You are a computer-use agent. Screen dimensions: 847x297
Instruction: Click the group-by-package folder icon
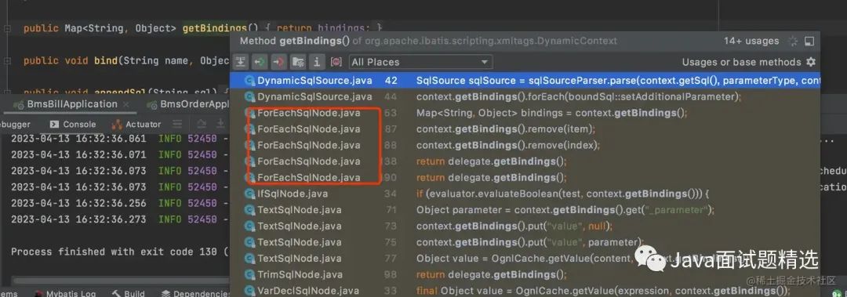(x=298, y=62)
